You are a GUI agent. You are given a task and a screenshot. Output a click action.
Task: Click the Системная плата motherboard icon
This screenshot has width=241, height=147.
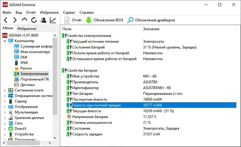(11, 90)
